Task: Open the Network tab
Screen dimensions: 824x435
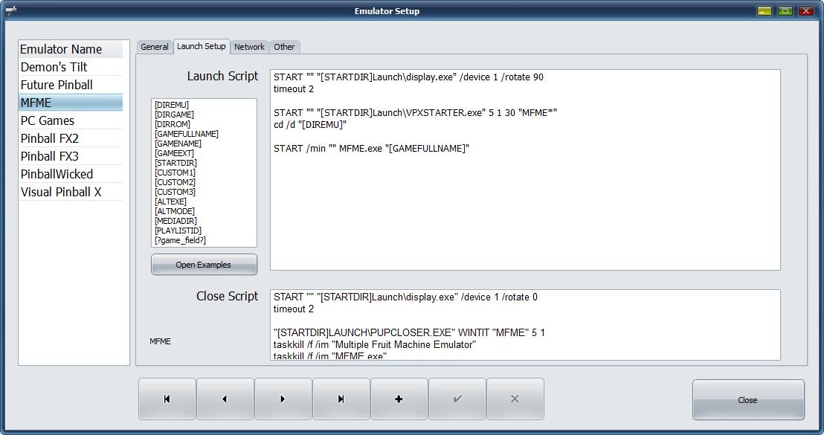Action: click(249, 47)
